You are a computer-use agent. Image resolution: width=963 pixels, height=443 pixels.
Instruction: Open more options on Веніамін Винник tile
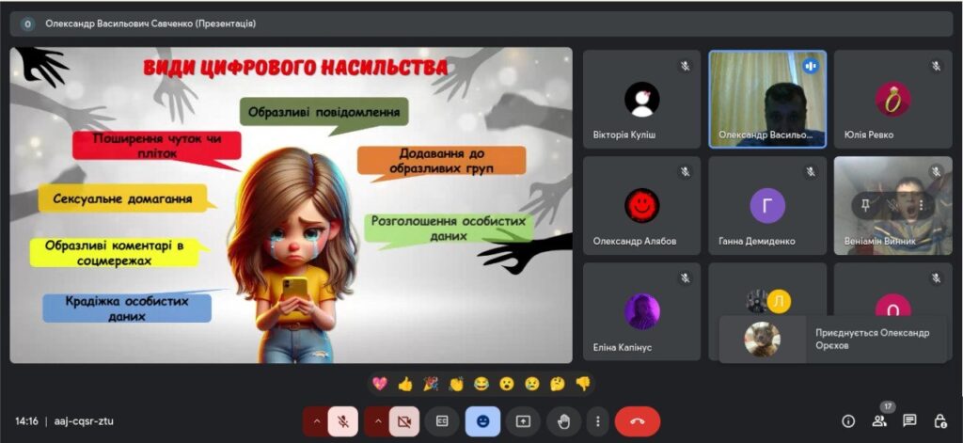pos(922,206)
